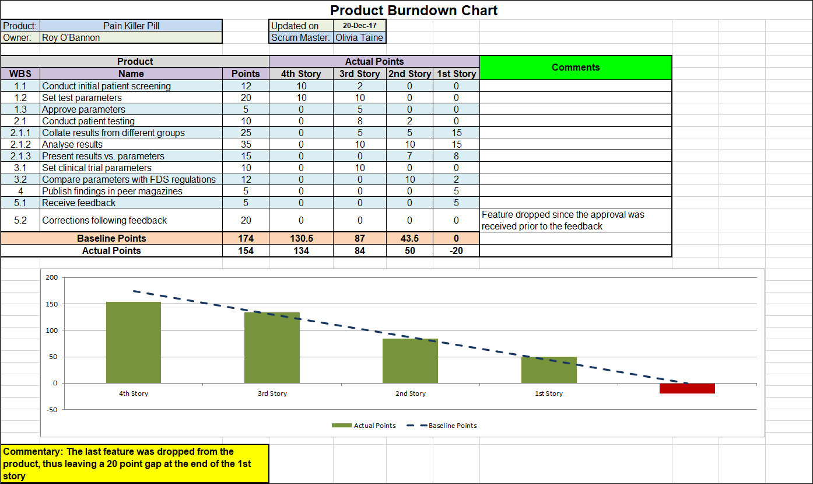Select the green Comments header cell
This screenshot has height=484, width=813.
pyautogui.click(x=576, y=67)
